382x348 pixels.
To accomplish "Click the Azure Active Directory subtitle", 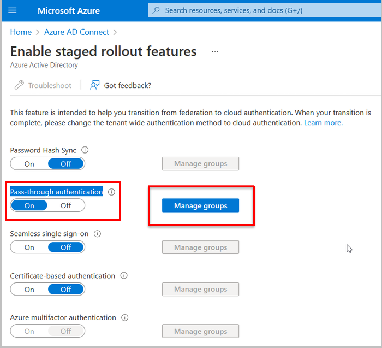I will pyautogui.click(x=44, y=65).
